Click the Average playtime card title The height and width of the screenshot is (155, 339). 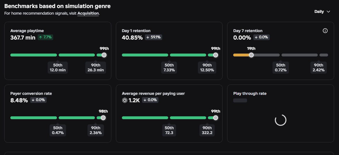[27, 31]
